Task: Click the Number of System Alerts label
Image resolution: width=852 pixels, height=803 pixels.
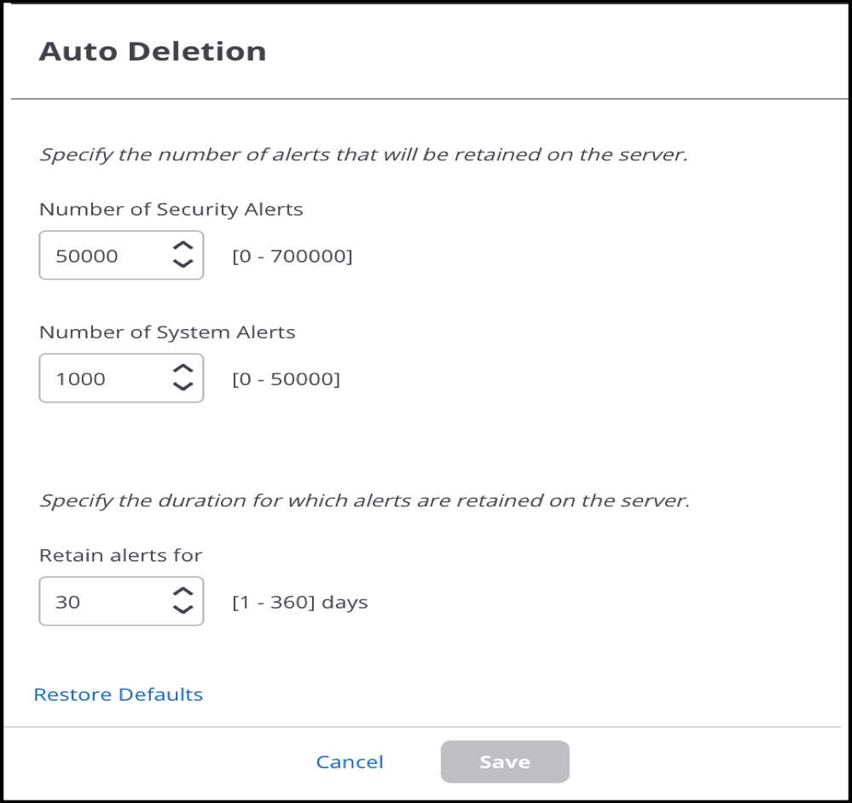Action: 167,332
